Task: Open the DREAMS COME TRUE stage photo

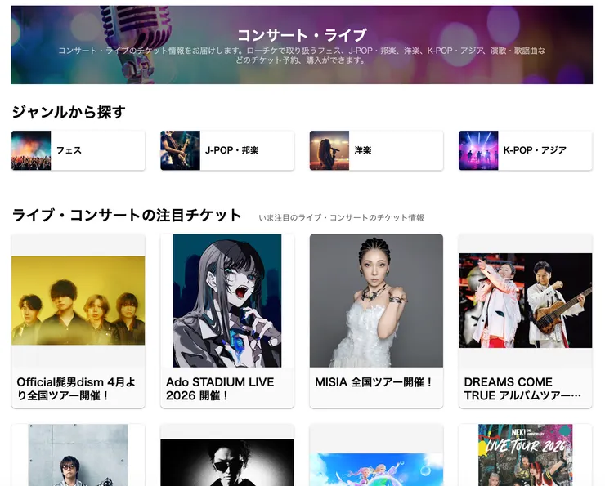Action: coord(525,301)
